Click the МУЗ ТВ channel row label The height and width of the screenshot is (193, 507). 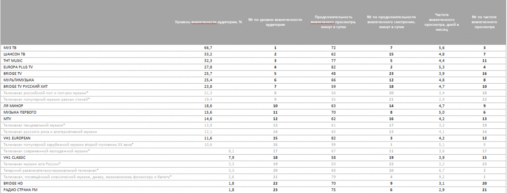(x=10, y=48)
